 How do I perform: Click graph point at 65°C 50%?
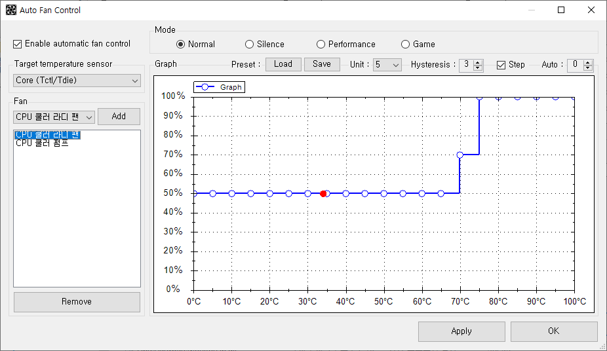coord(441,193)
